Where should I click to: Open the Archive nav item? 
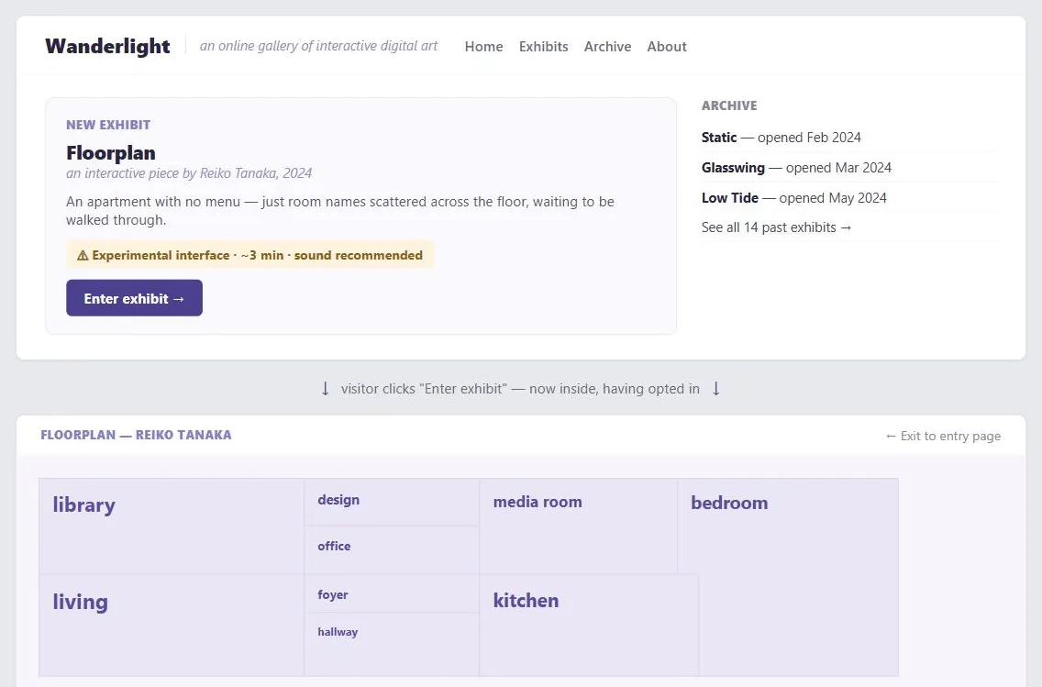coord(607,47)
